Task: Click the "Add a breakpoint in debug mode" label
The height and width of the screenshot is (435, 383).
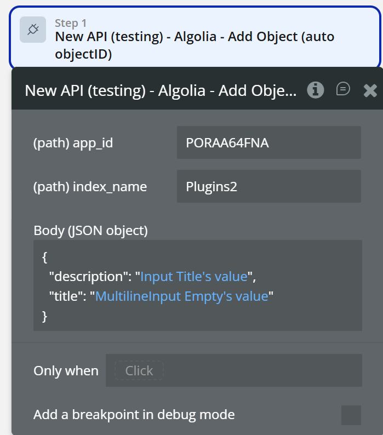Action: (134, 415)
